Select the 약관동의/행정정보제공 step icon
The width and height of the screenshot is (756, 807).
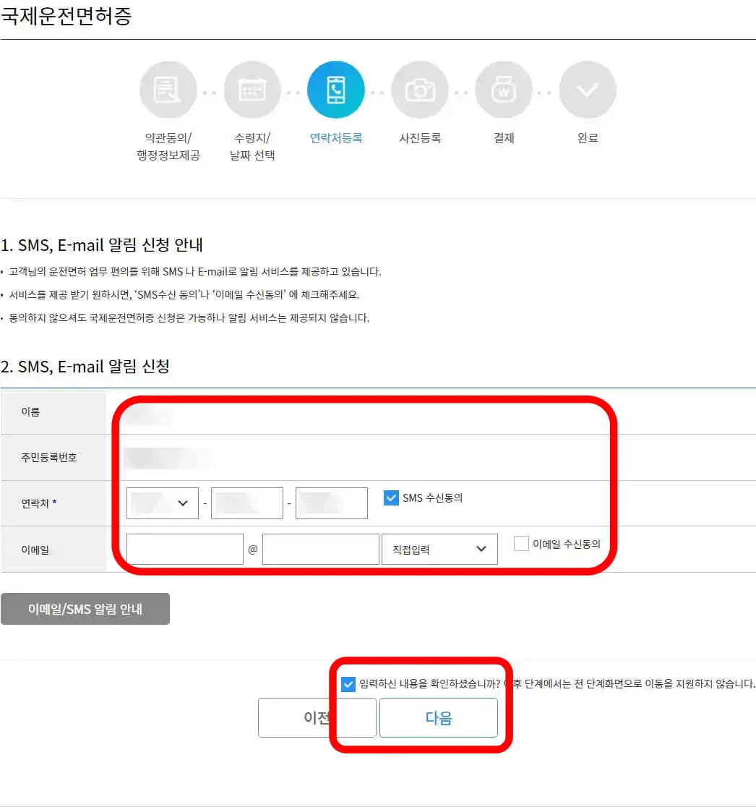click(x=168, y=89)
